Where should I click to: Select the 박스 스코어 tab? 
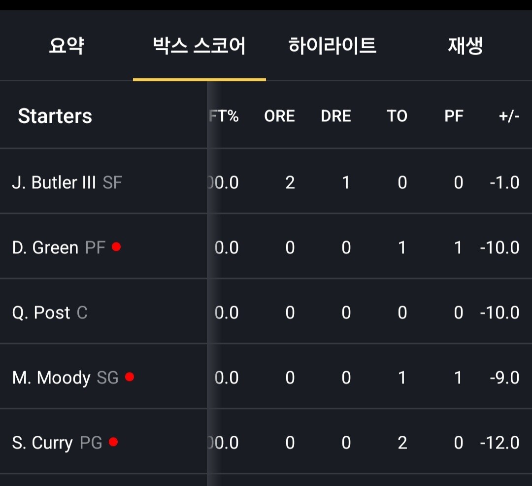199,46
